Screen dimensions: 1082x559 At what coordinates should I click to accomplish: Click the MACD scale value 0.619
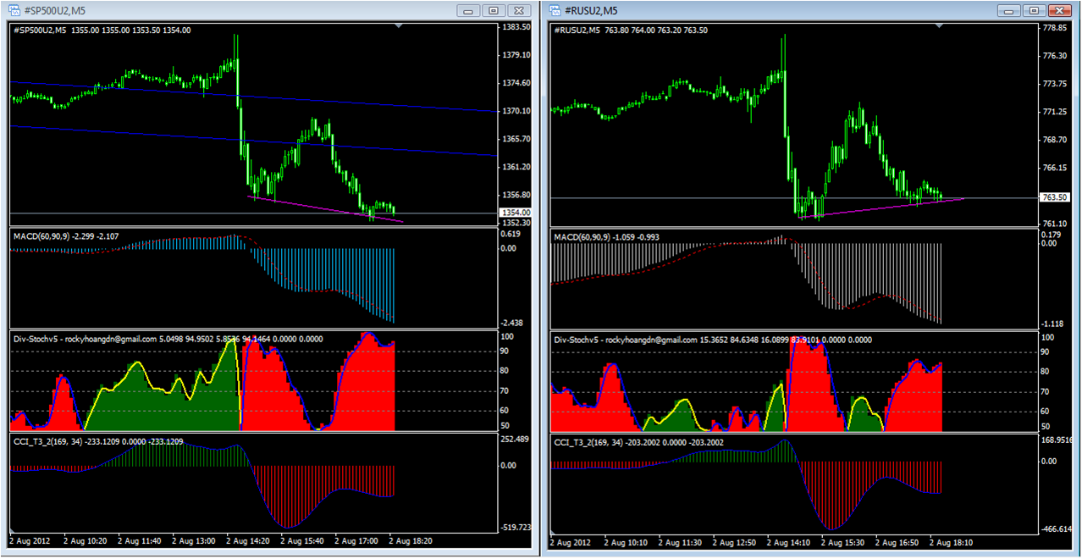[x=510, y=233]
